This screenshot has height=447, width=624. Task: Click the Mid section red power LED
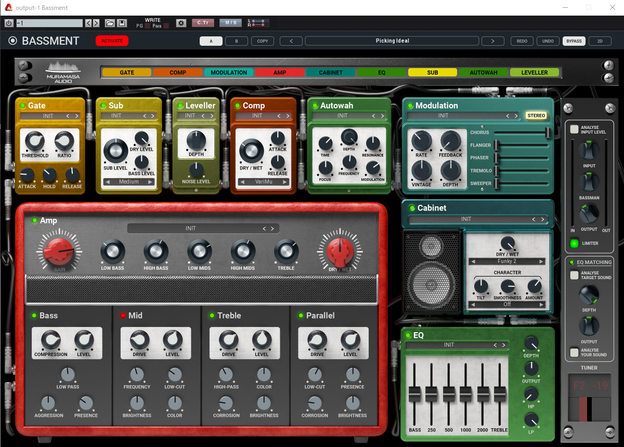tap(123, 315)
